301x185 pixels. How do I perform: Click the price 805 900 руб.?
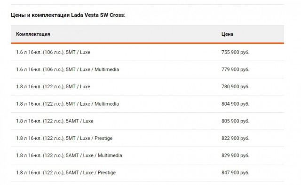235,121
